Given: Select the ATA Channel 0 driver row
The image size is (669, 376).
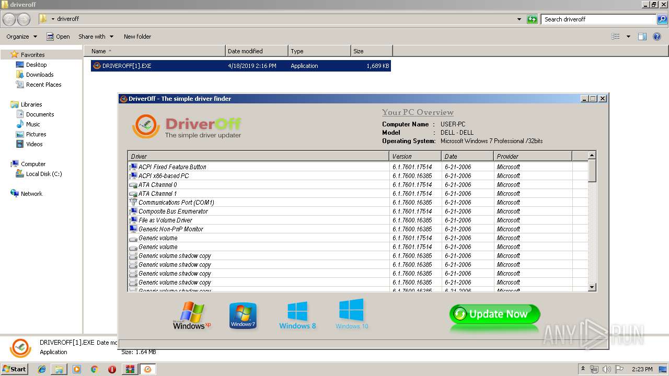Looking at the screenshot, I should (357, 185).
